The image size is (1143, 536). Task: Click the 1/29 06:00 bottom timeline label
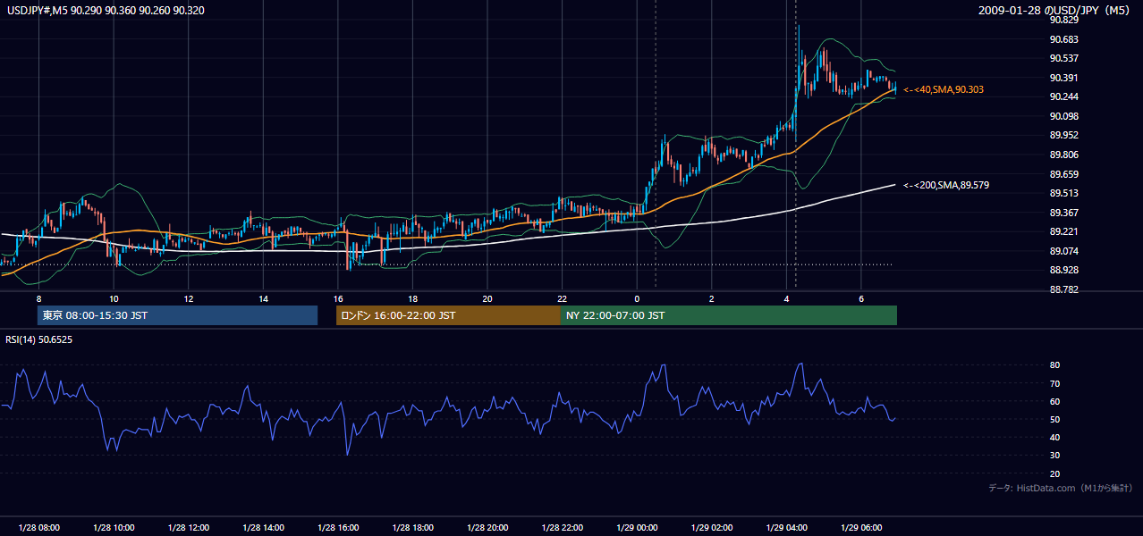[x=861, y=527]
